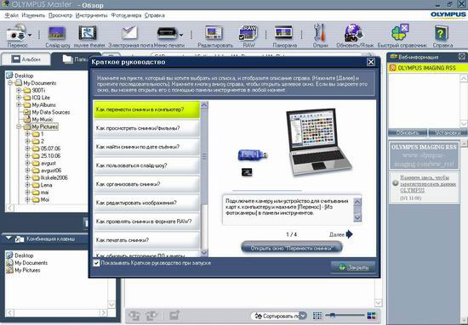Start the Слайд-шоу toolbar icon
Viewport: 468px width, 325px height.
(57, 33)
